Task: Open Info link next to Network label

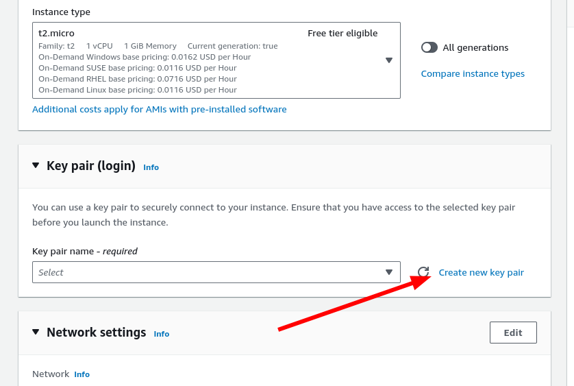Action: [82, 374]
